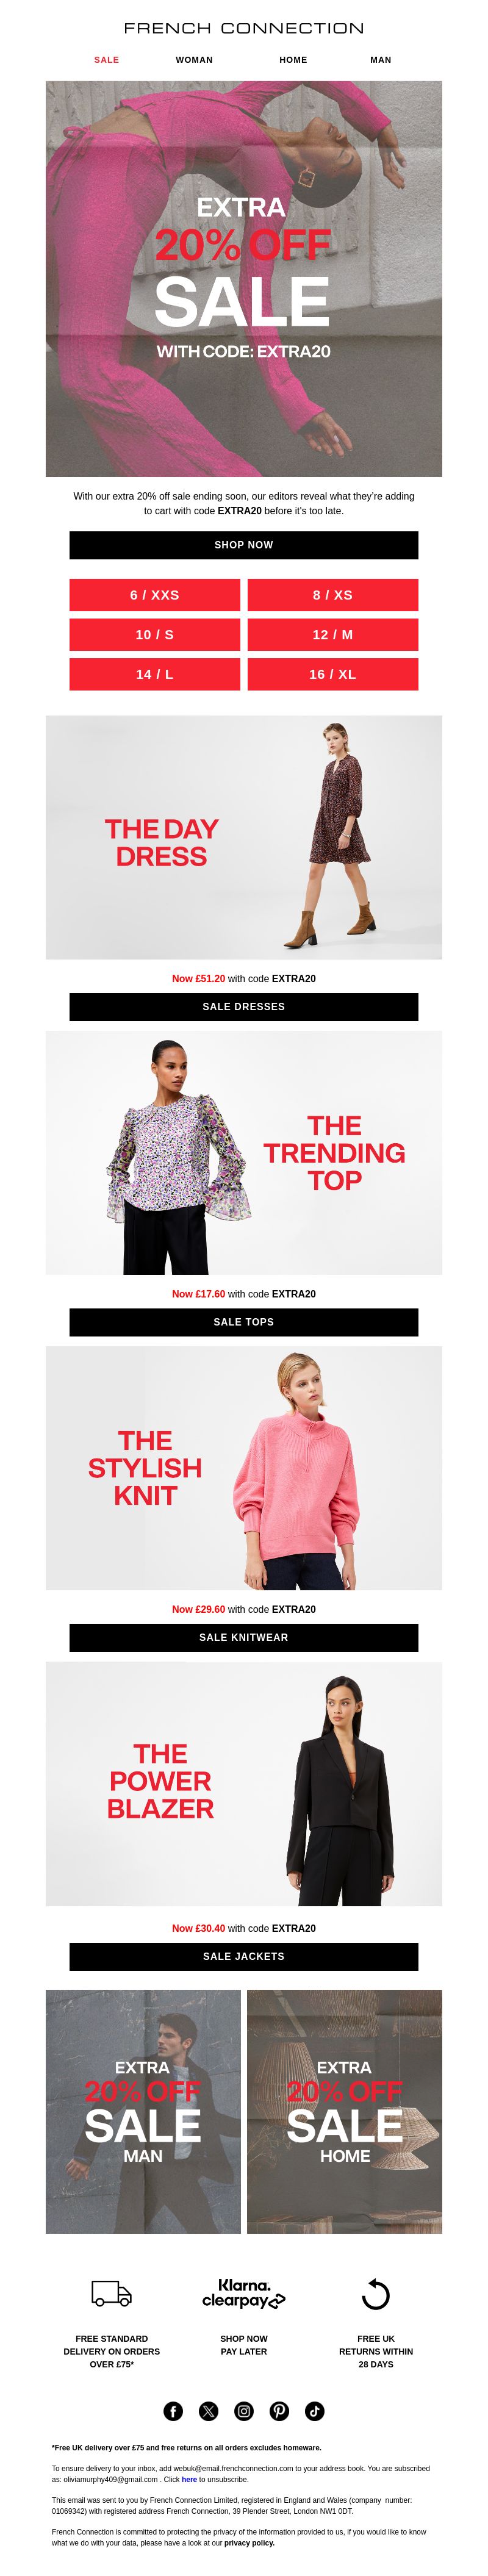
Task: Open the Instagram social icon
Action: click(x=244, y=2411)
